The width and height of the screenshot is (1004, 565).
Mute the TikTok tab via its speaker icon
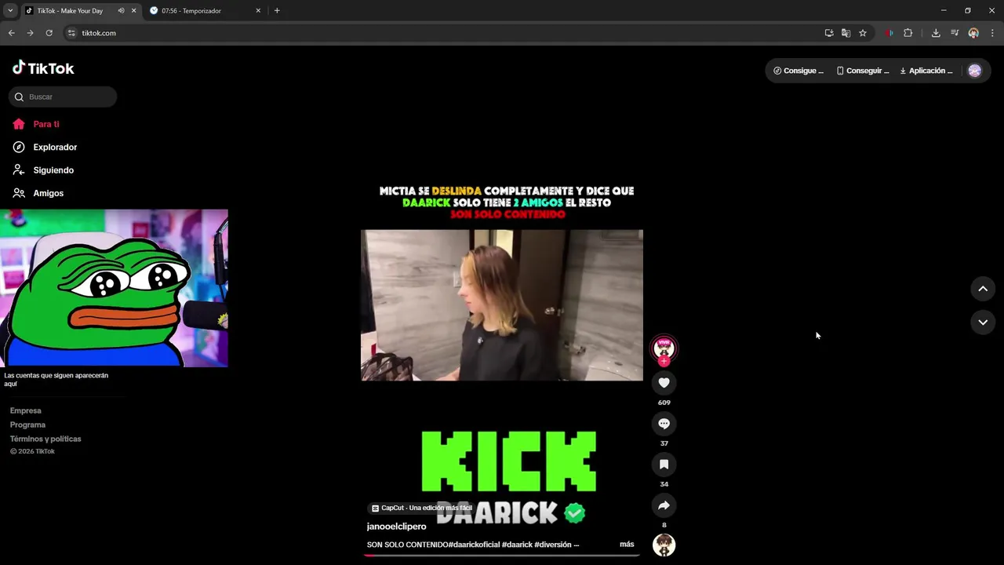pyautogui.click(x=121, y=11)
